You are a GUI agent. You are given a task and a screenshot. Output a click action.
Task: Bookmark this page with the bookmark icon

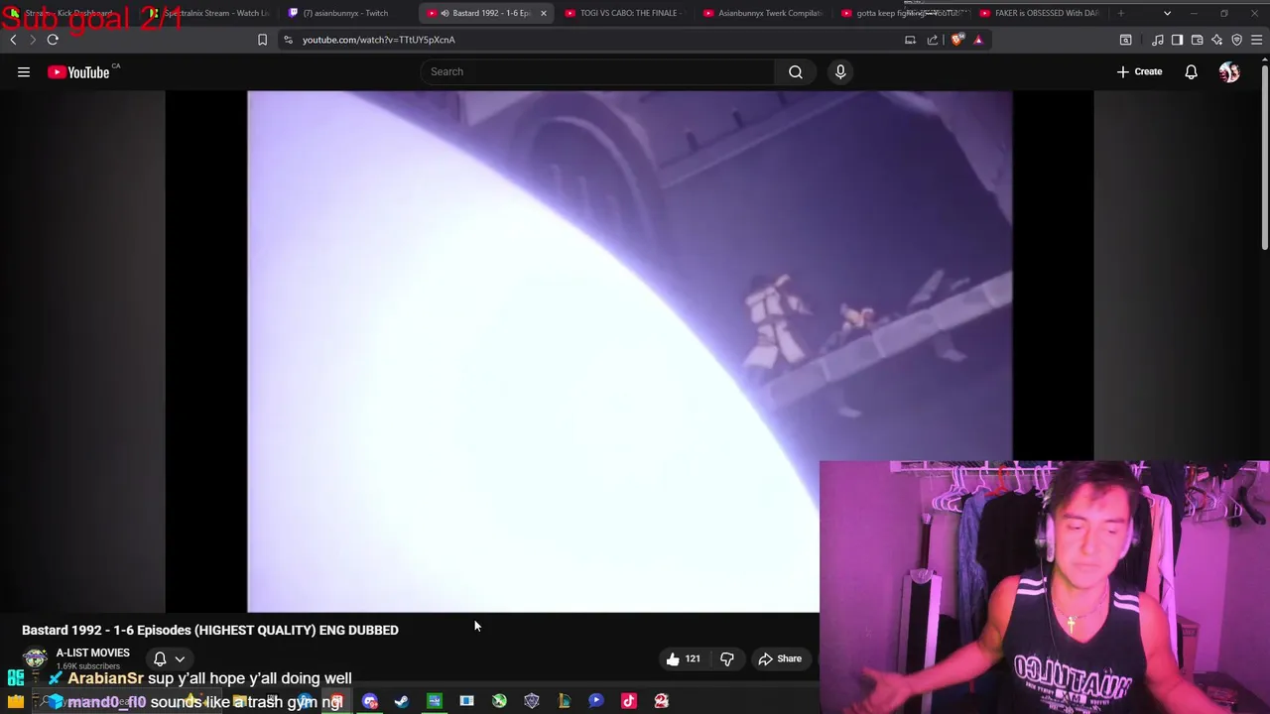tap(262, 40)
